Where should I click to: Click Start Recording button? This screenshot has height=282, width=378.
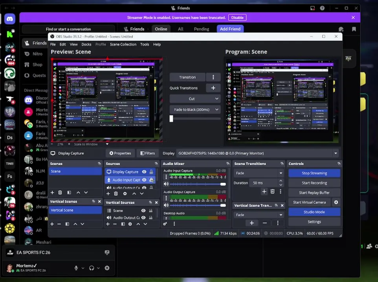[314, 183]
